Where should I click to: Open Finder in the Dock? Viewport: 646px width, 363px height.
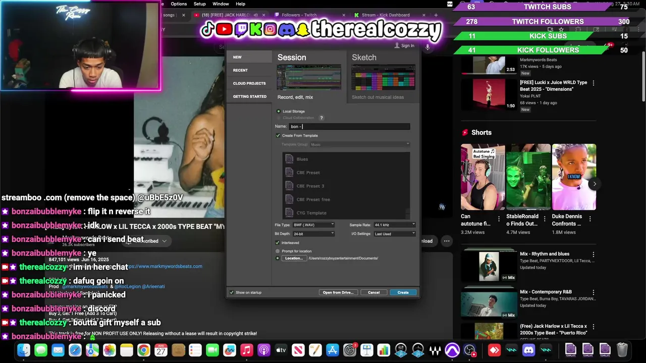pos(24,350)
